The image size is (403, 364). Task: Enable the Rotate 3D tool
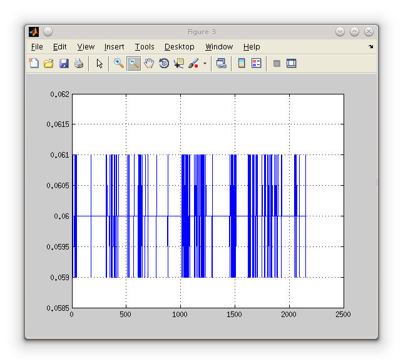click(x=164, y=63)
